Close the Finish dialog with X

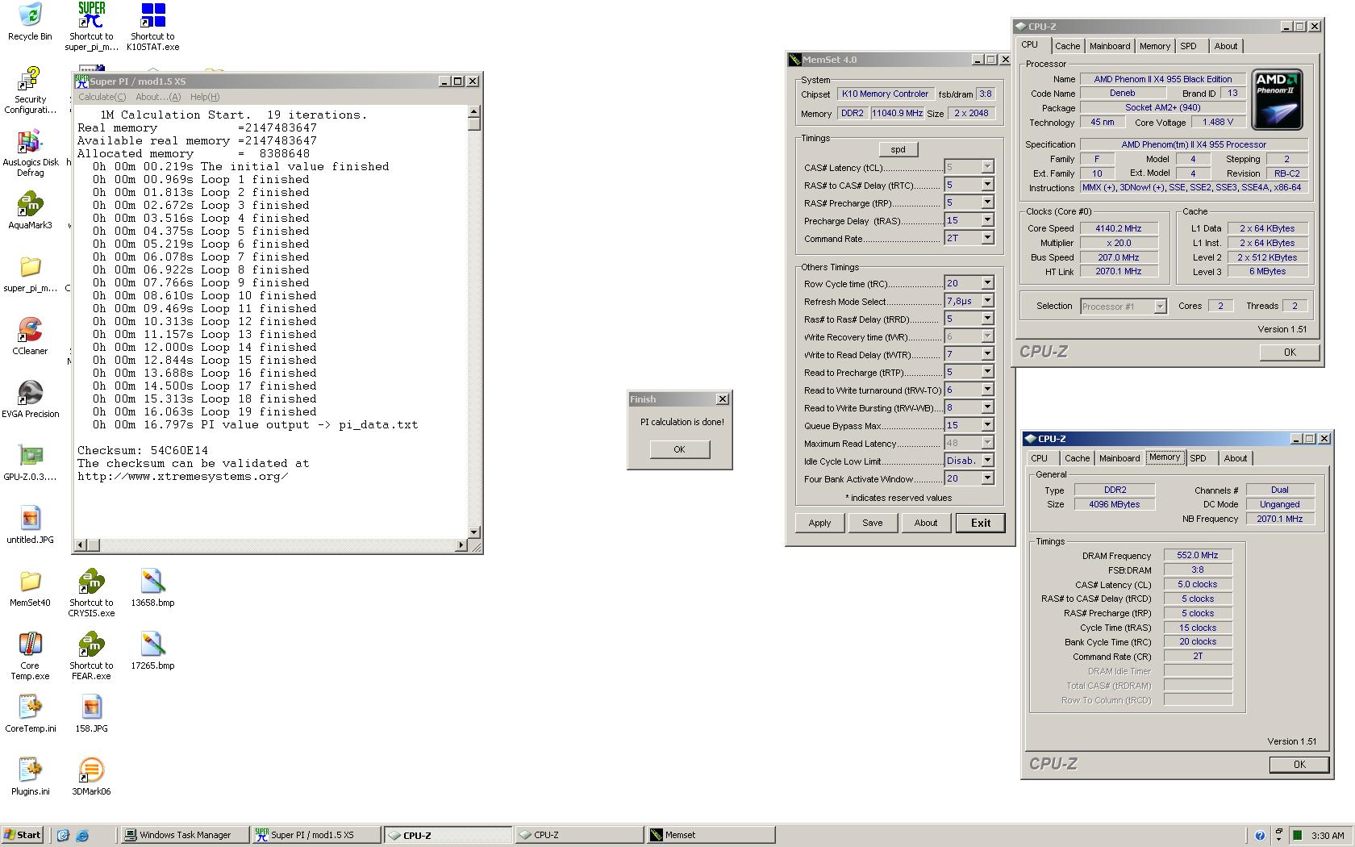coord(723,399)
